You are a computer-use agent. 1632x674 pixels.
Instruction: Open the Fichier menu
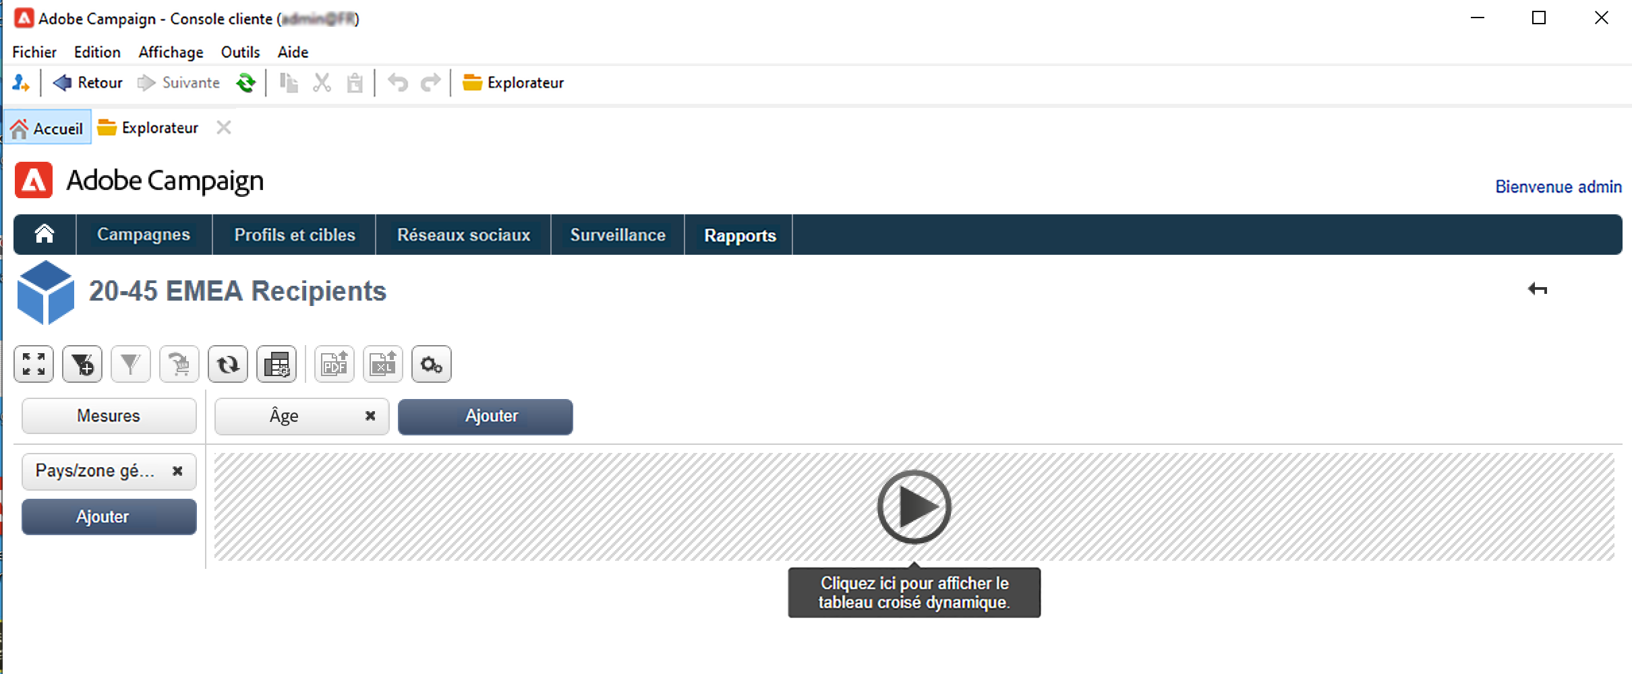pos(34,52)
